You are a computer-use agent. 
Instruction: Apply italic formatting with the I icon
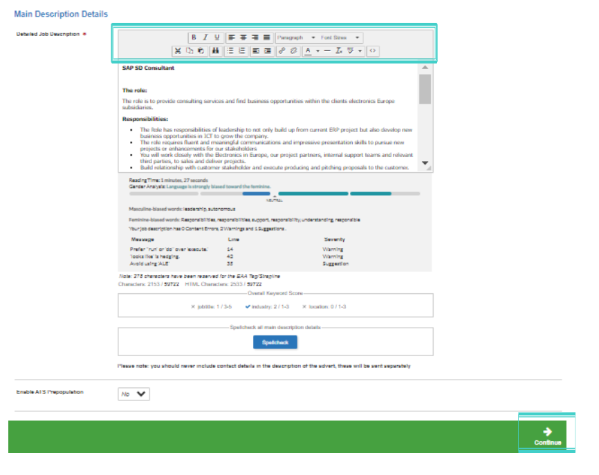pos(205,37)
